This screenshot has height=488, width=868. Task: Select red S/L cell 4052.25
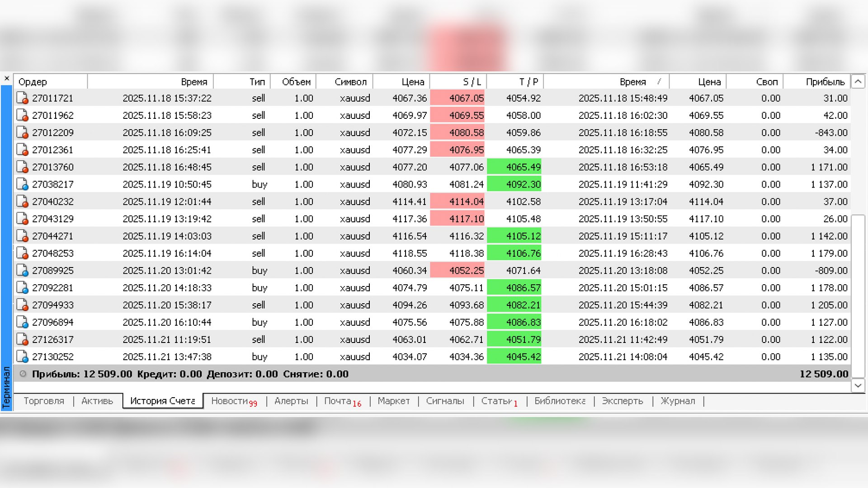click(458, 270)
